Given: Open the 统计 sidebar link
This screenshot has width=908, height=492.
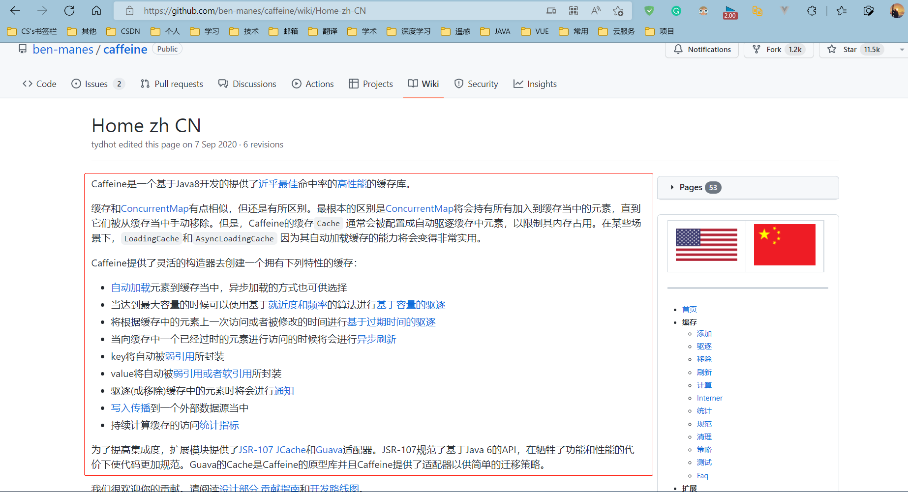Looking at the screenshot, I should [704, 411].
